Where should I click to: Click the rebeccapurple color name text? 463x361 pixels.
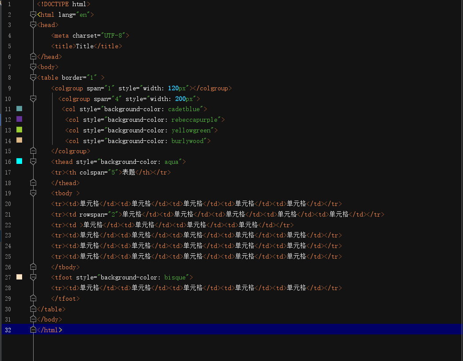coord(194,120)
